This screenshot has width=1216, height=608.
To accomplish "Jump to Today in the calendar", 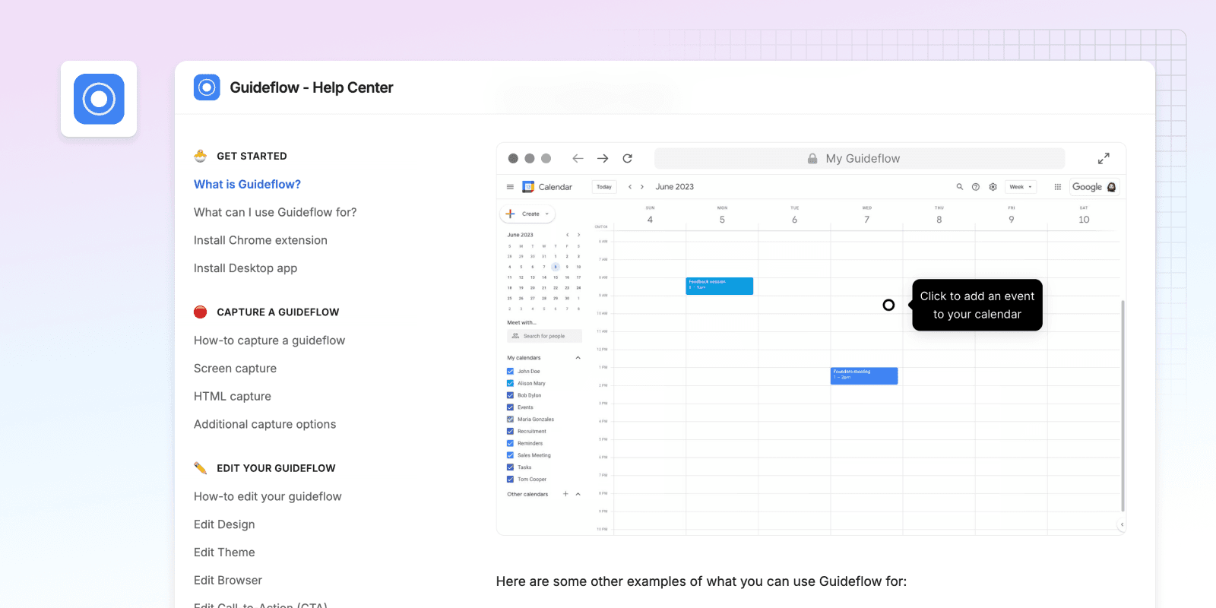I will pos(604,187).
